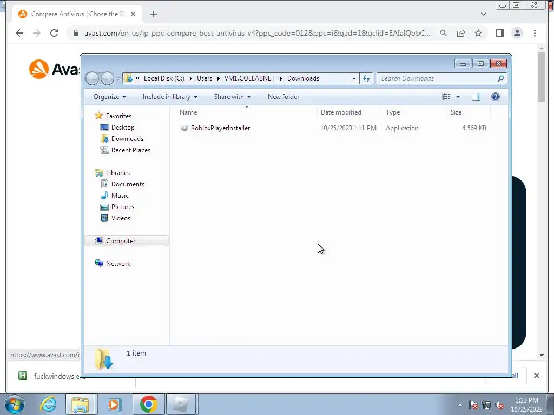Open Explorer help button
Image resolution: width=554 pixels, height=415 pixels.
click(x=496, y=97)
